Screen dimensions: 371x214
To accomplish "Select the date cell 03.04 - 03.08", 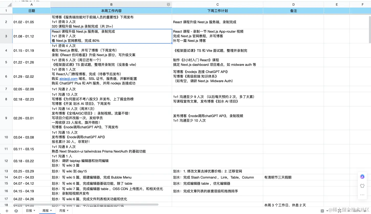I will pyautogui.click(x=31, y=137).
